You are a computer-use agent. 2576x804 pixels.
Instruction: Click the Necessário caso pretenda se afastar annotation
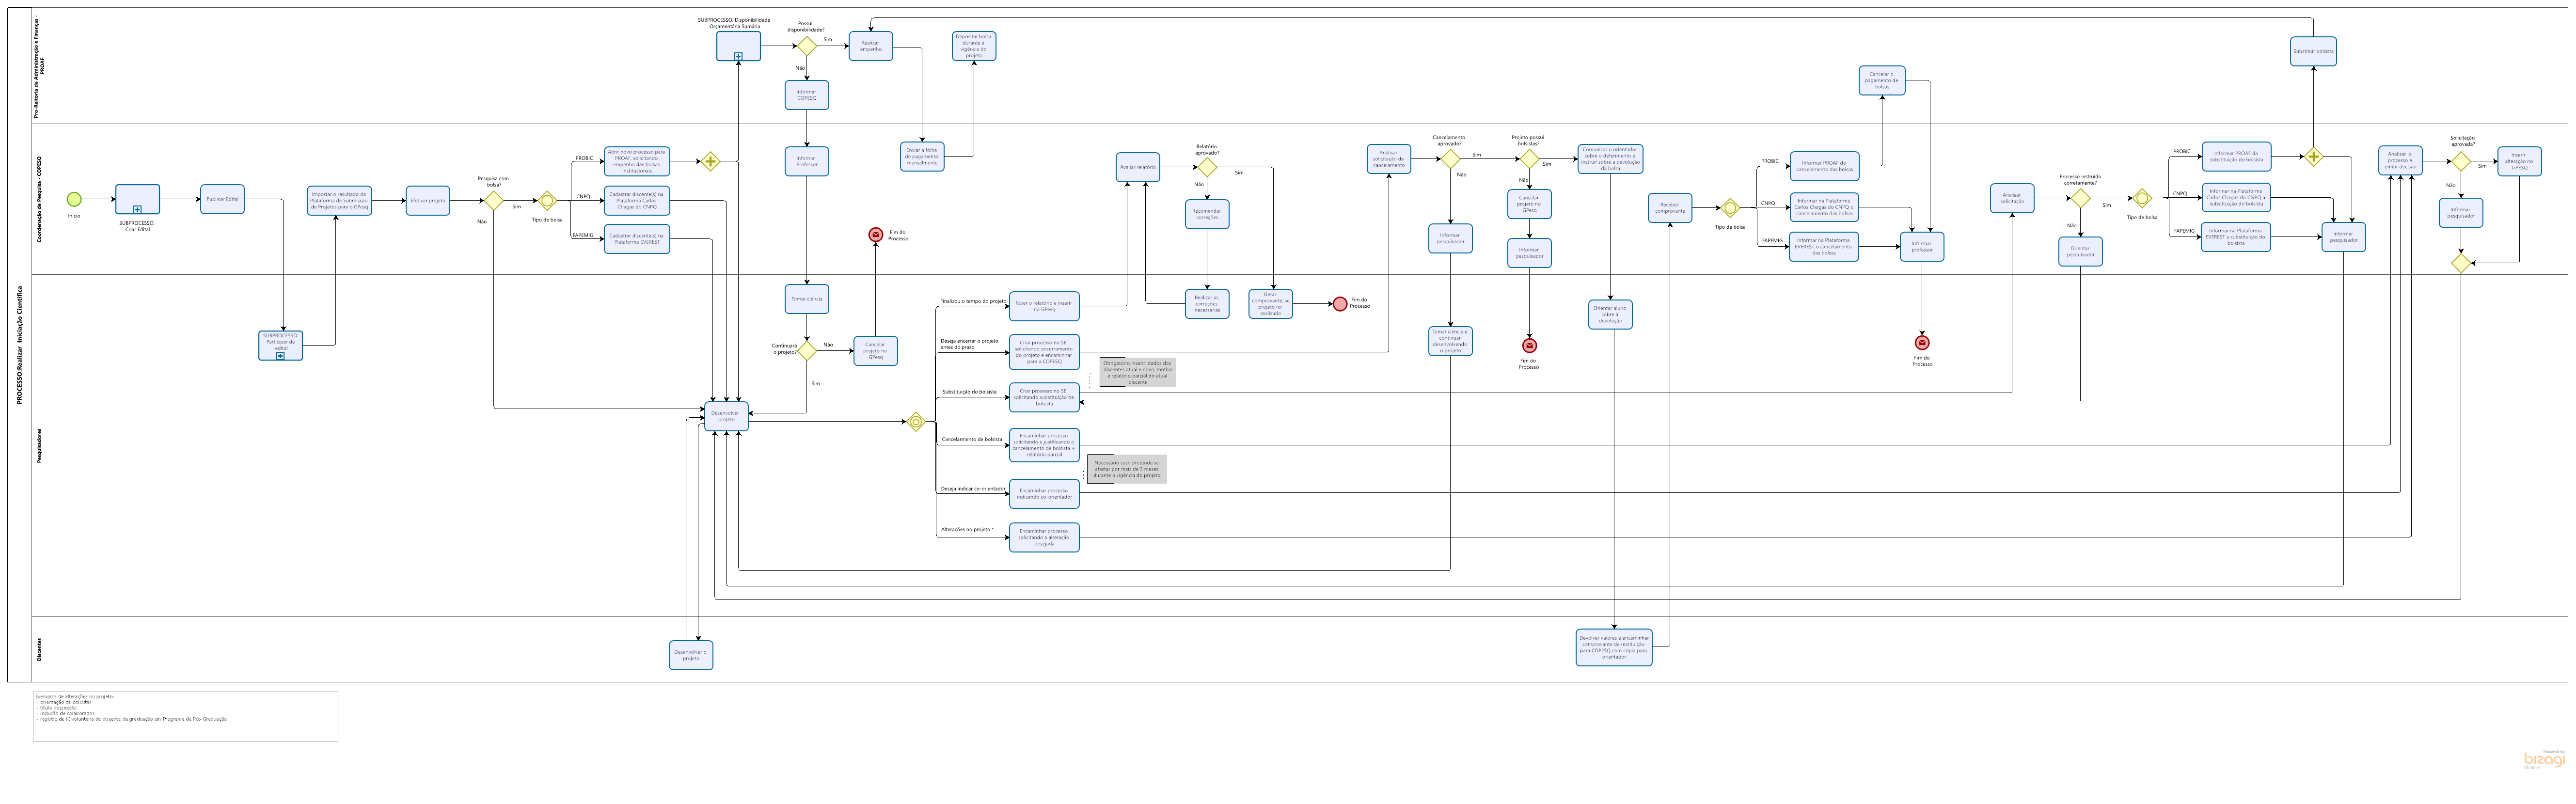coord(1127,469)
